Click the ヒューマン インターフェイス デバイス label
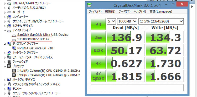Image resolution: width=197 pixels, height=97 pixels. 32,57
